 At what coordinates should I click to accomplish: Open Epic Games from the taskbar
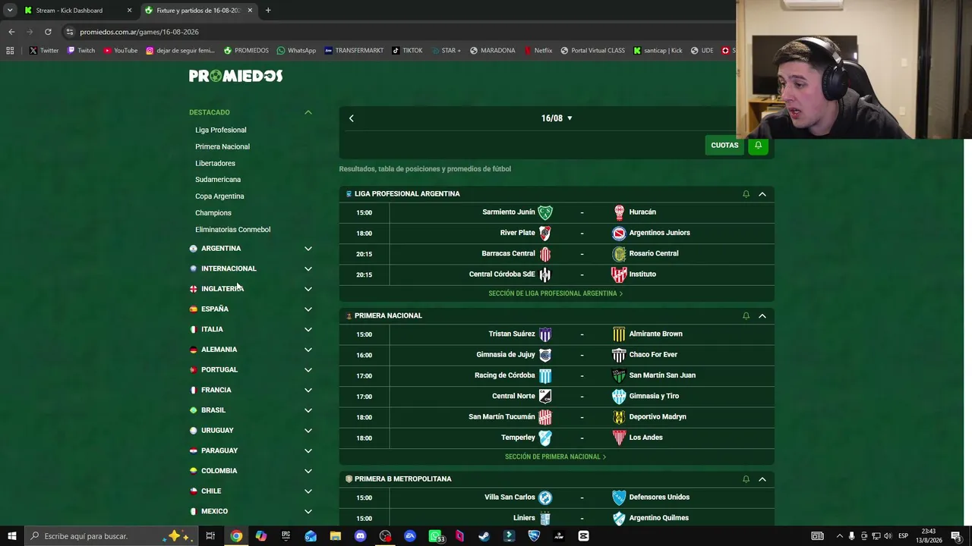[286, 536]
